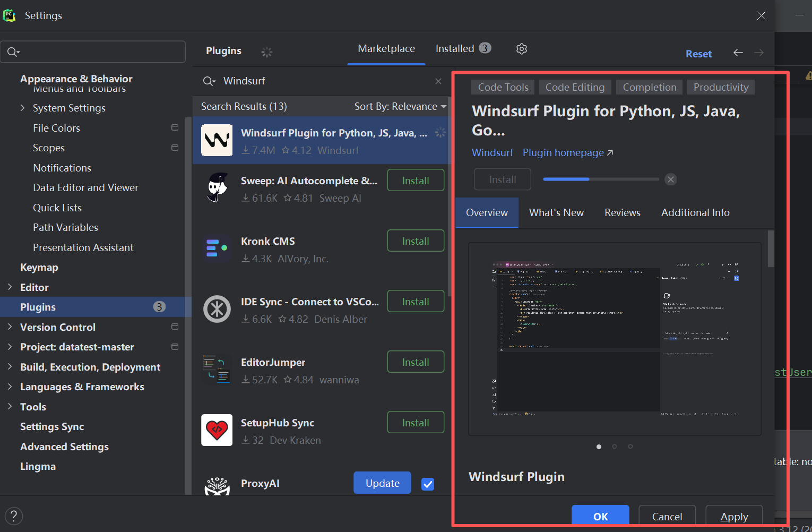The width and height of the screenshot is (812, 532).
Task: Expand the Editor settings node
Action: 10,287
